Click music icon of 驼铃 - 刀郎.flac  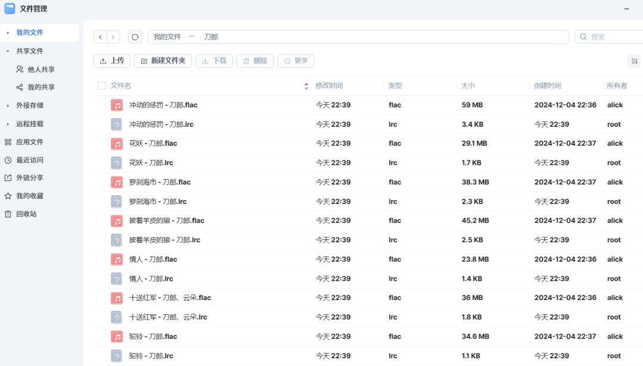(117, 336)
